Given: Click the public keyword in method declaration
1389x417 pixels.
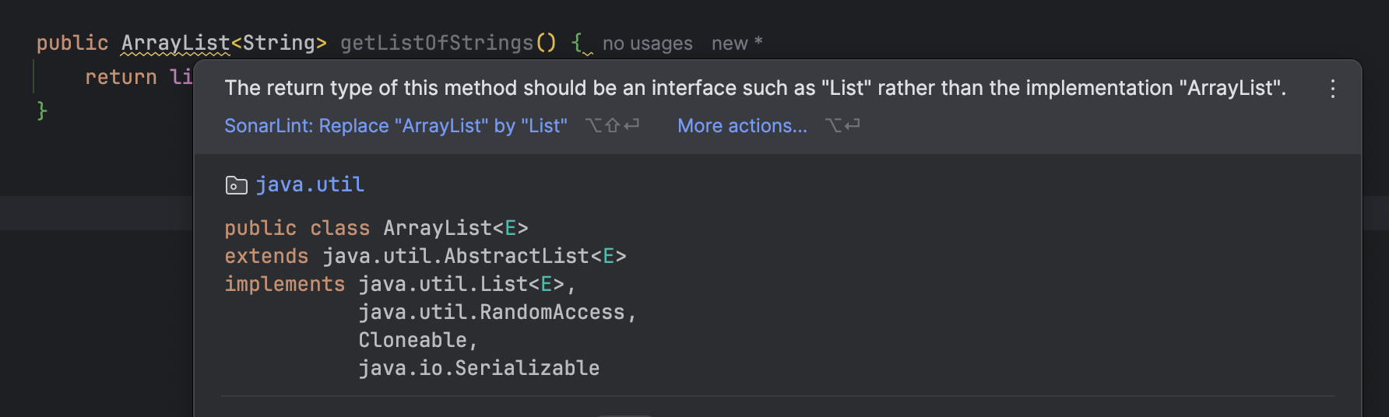Looking at the screenshot, I should pyautogui.click(x=72, y=44).
